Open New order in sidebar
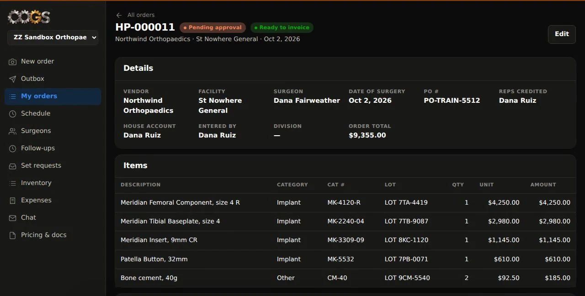 pos(53,61)
